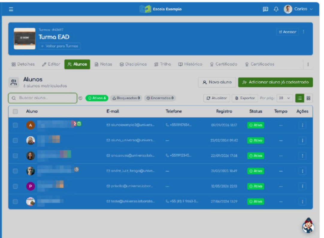Switch to list view layout
The image size is (324, 238).
pyautogui.click(x=300, y=98)
